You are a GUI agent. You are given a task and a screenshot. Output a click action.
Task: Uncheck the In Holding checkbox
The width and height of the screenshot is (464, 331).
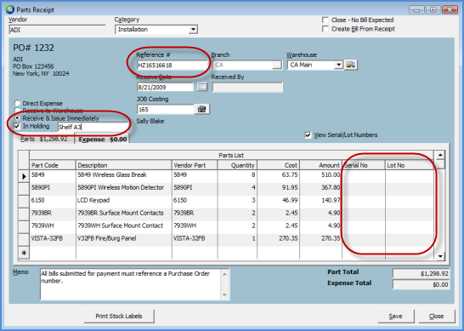[17, 126]
